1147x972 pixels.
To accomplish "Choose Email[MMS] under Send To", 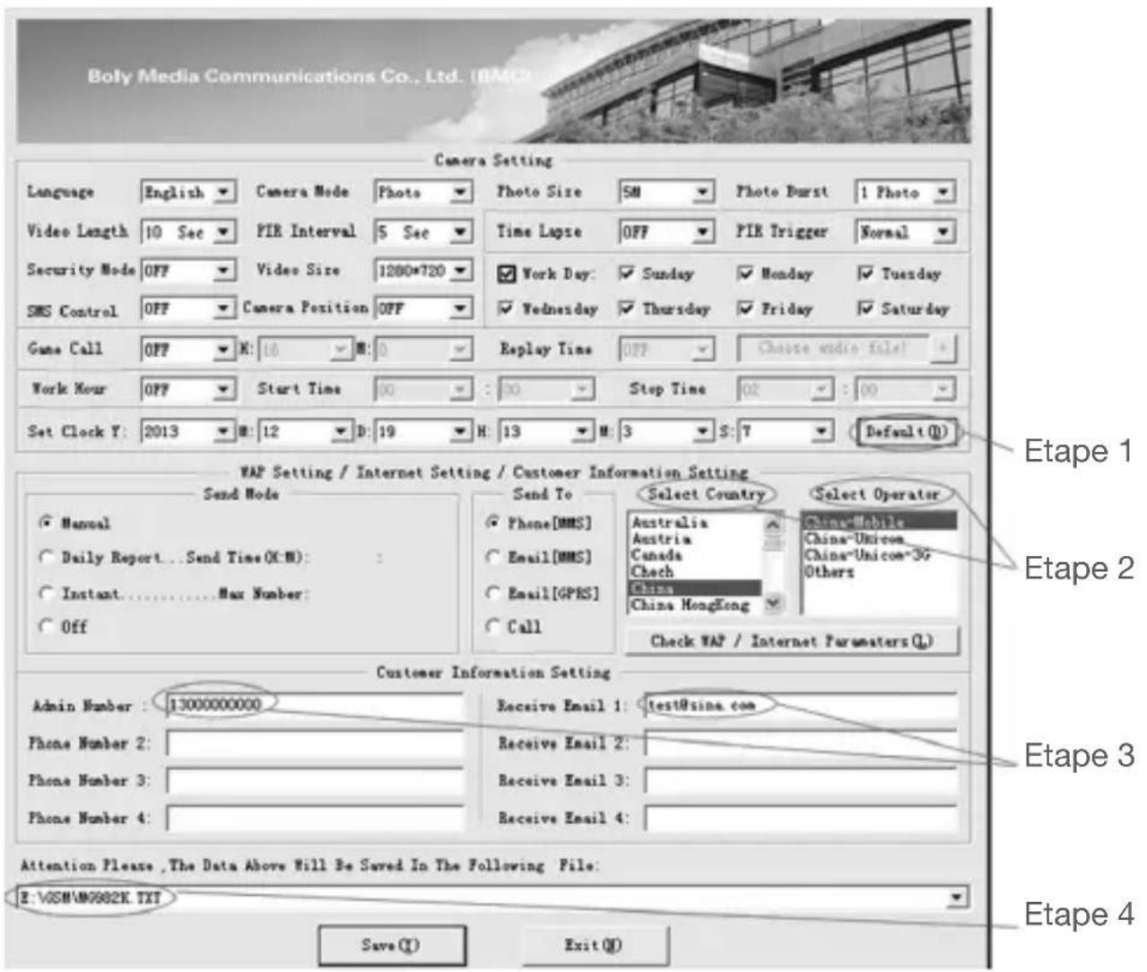I will click(492, 557).
